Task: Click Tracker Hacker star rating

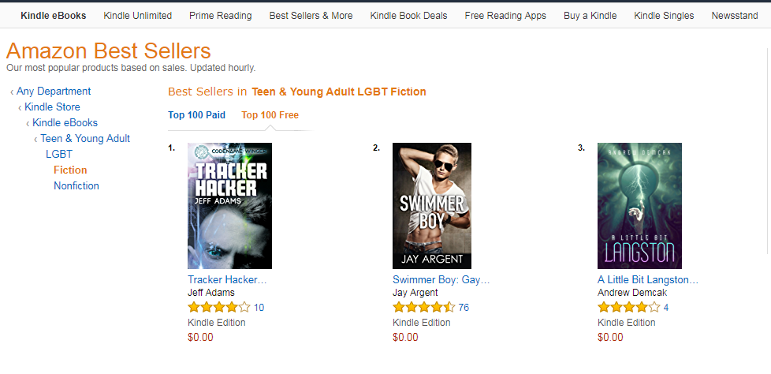Action: 218,308
